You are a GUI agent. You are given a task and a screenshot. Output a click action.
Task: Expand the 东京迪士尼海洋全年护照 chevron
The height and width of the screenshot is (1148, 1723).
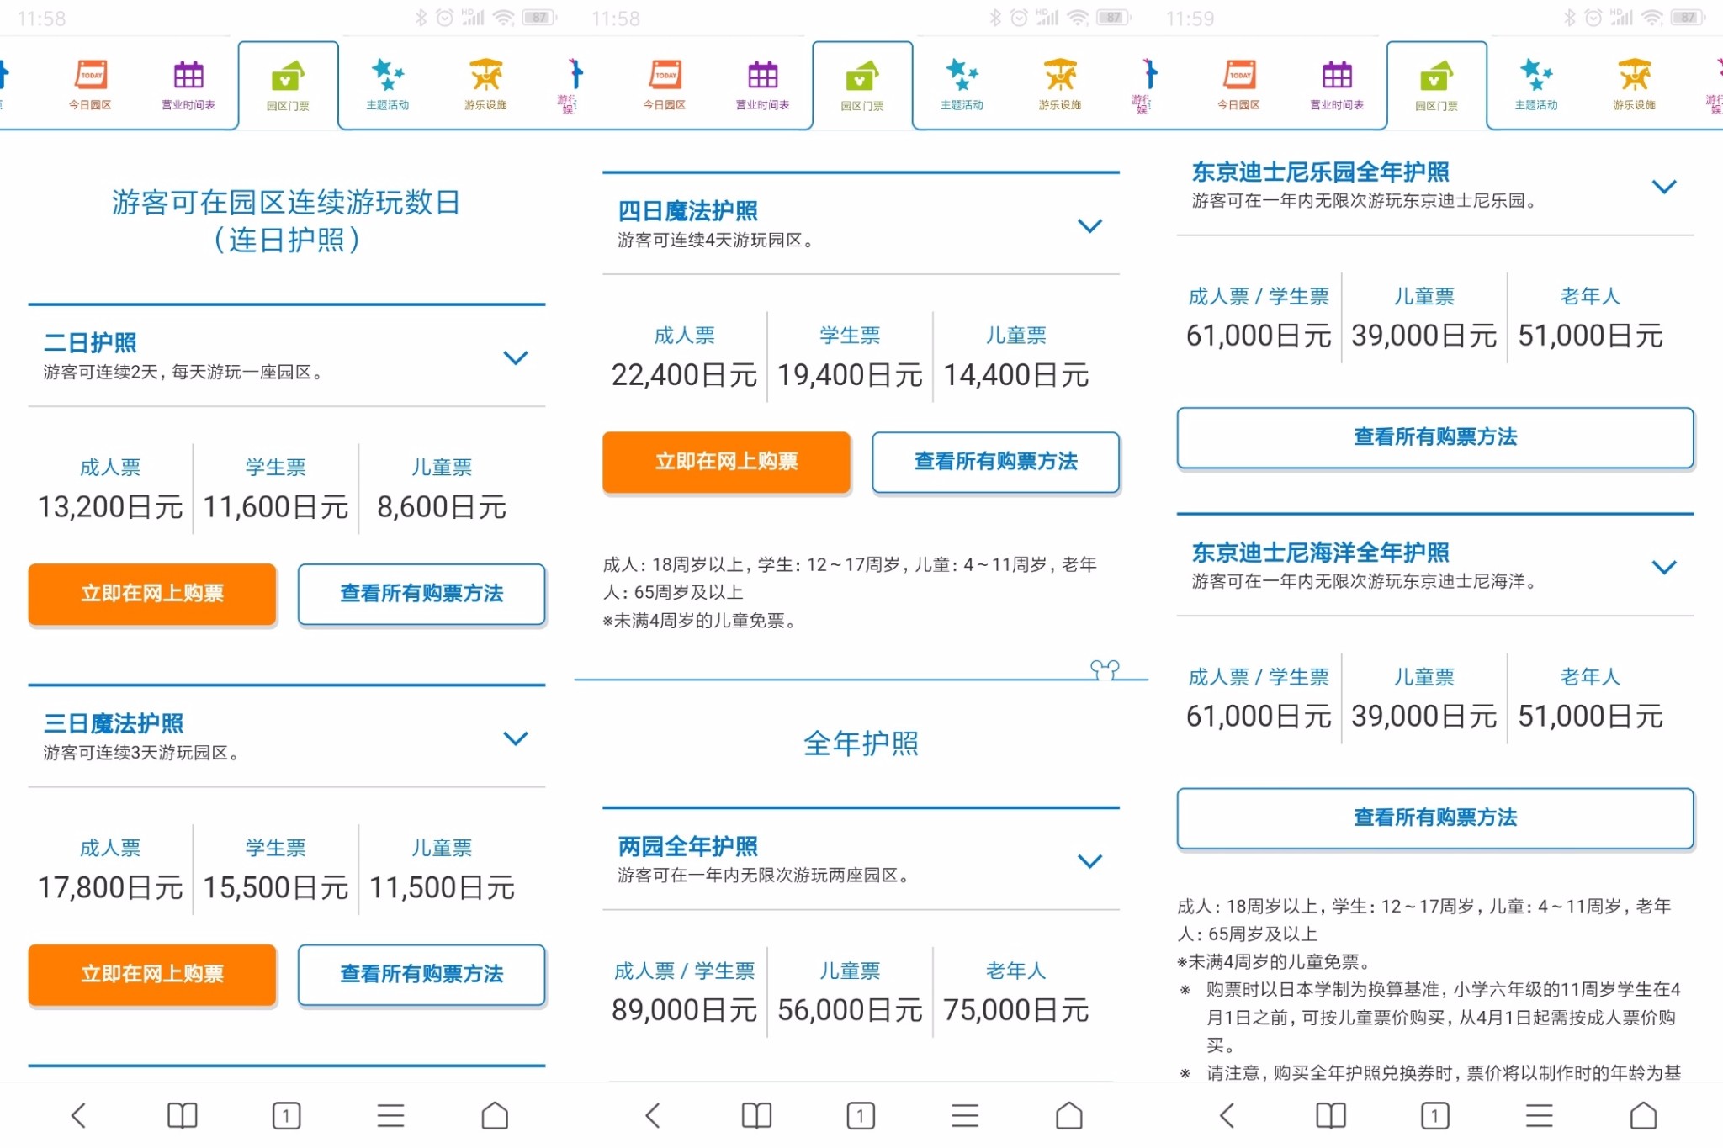pyautogui.click(x=1664, y=568)
